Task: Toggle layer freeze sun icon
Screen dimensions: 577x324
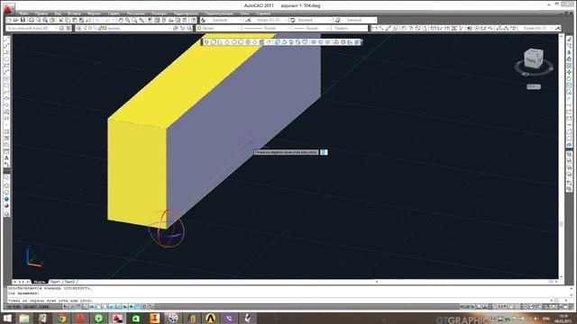Action: click(90, 28)
